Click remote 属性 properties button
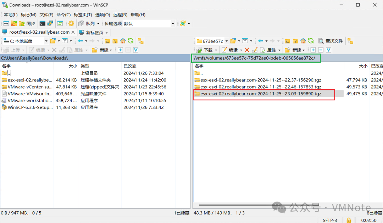The height and width of the screenshot is (223, 383). (x=268, y=50)
